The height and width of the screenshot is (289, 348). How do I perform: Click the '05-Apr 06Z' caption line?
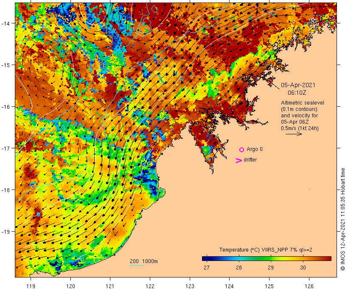click(x=295, y=122)
